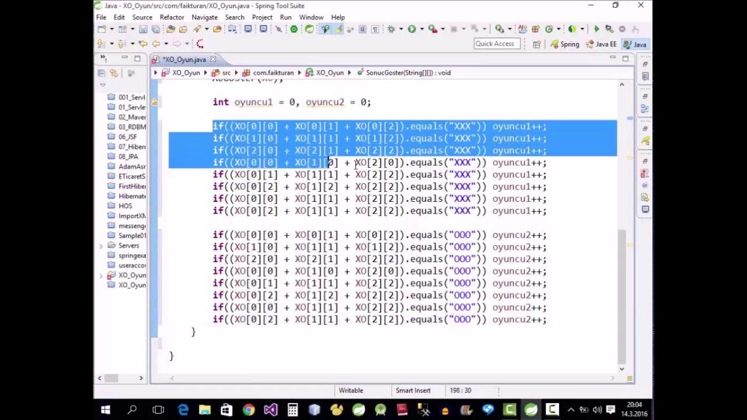
Task: Open dropdown arrow next to Debug icon
Action: pos(401,29)
